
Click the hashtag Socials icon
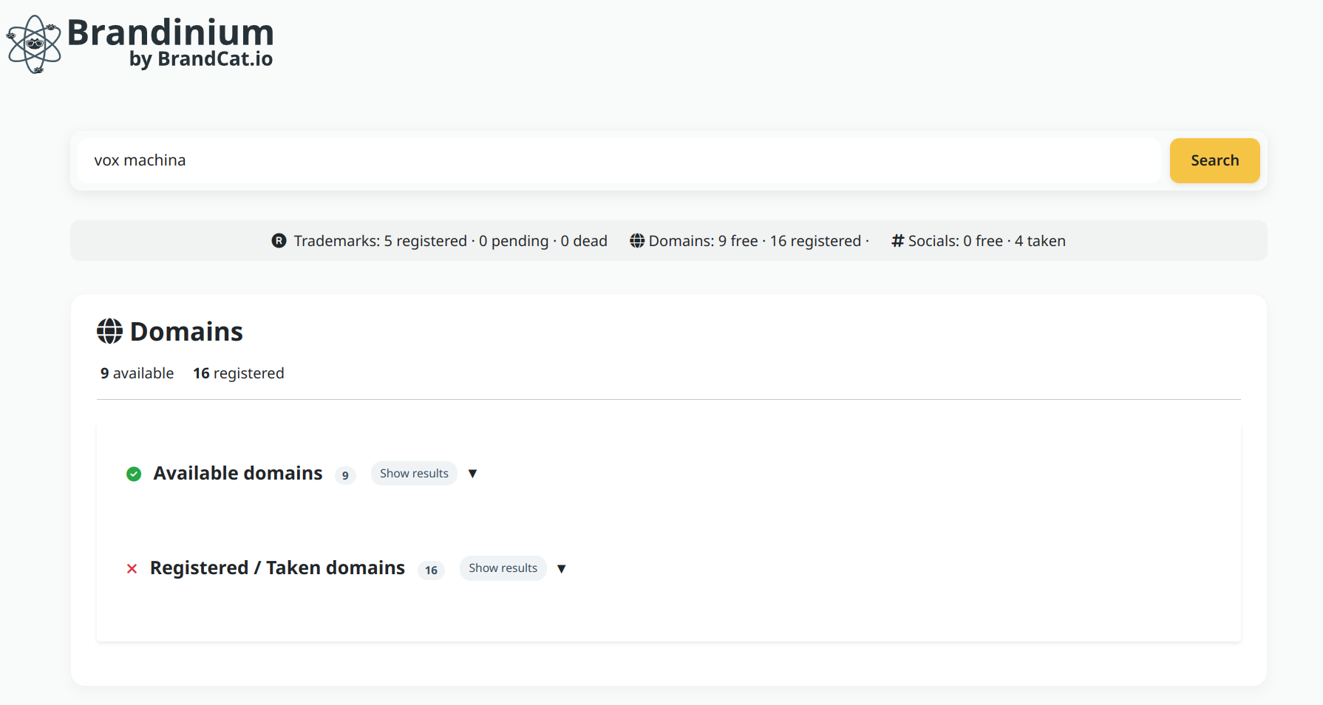(x=898, y=241)
